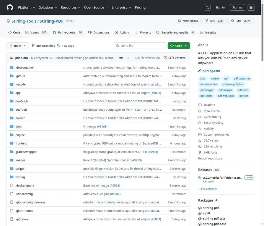Click the .gitignore file icon
The height and width of the screenshot is (226, 264).
pos(12,219)
